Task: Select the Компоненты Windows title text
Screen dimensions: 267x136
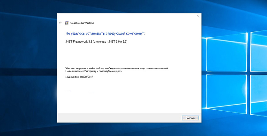Action: [x=82, y=23]
